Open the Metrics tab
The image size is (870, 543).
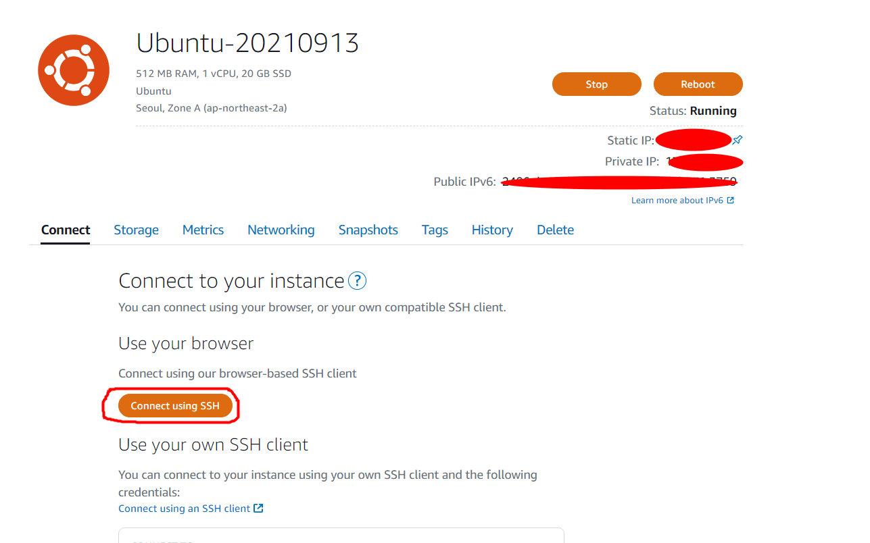(x=203, y=230)
